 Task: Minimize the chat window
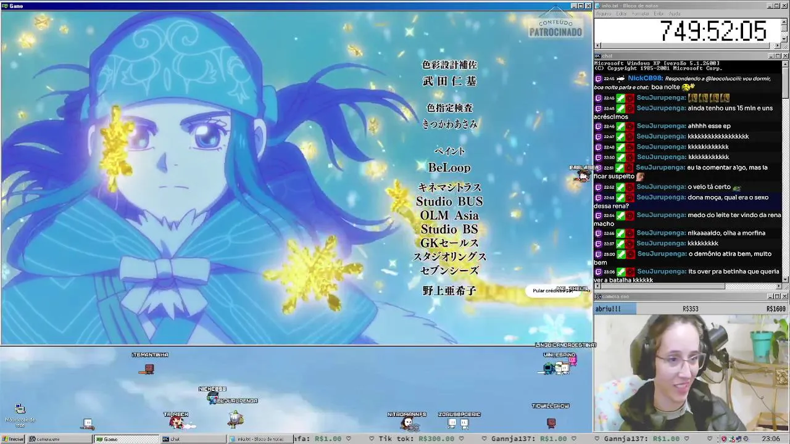point(771,56)
